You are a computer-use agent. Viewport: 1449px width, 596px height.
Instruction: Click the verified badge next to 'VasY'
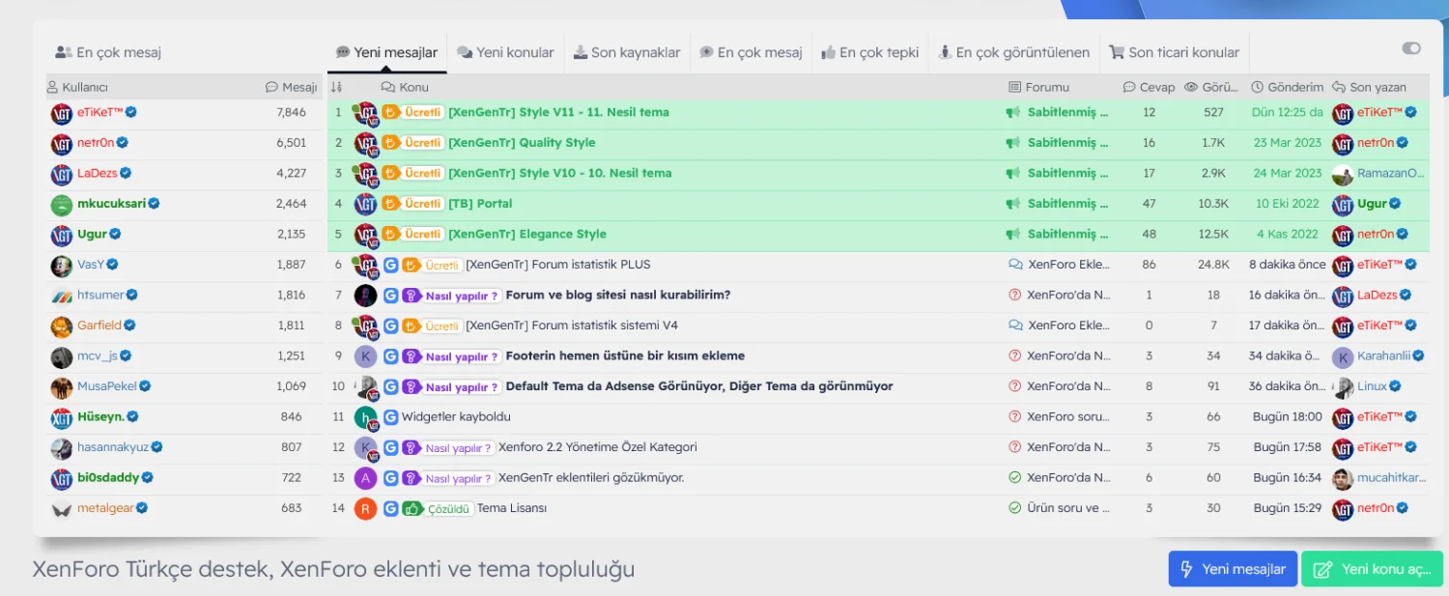click(x=113, y=265)
